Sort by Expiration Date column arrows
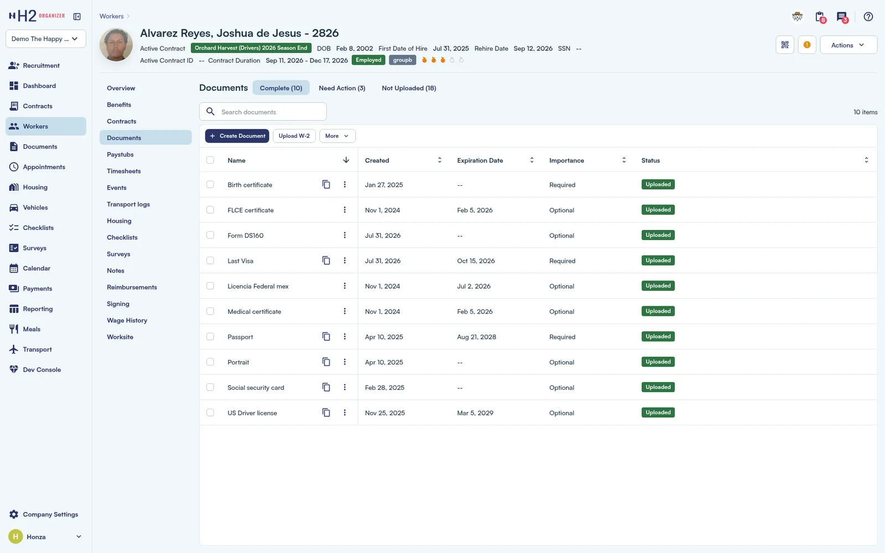The width and height of the screenshot is (885, 553). pos(532,160)
